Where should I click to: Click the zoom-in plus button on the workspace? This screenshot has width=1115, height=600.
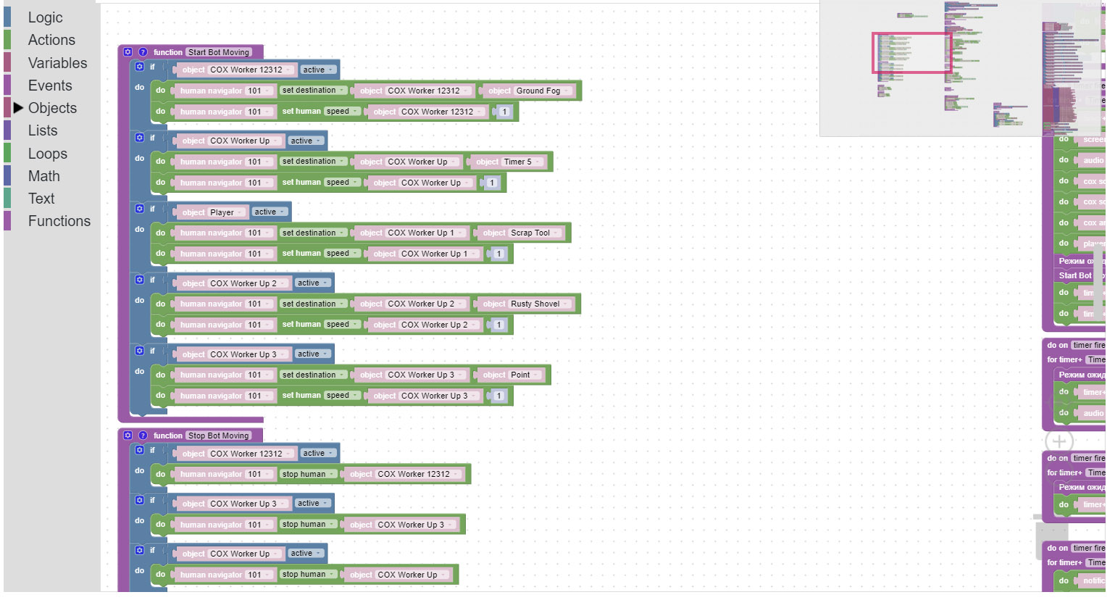(1058, 441)
